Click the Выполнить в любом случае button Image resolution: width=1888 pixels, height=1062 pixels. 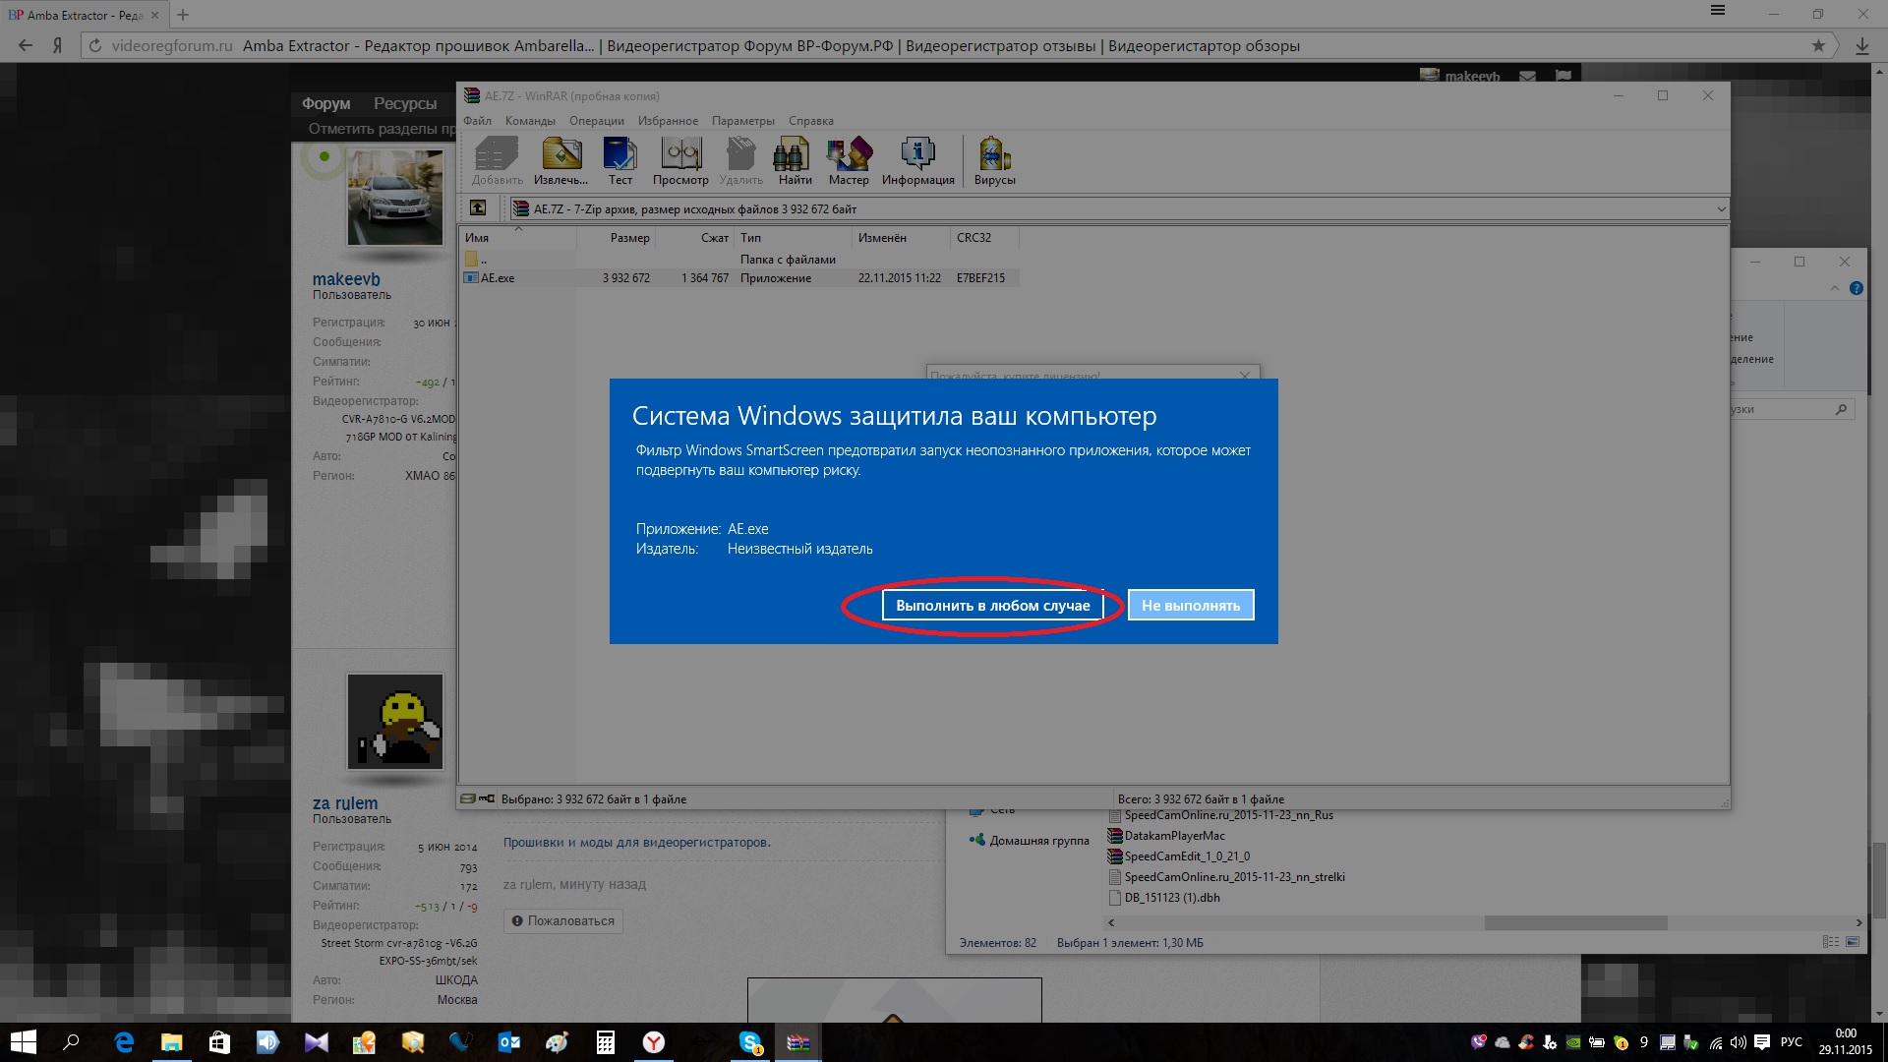click(992, 606)
